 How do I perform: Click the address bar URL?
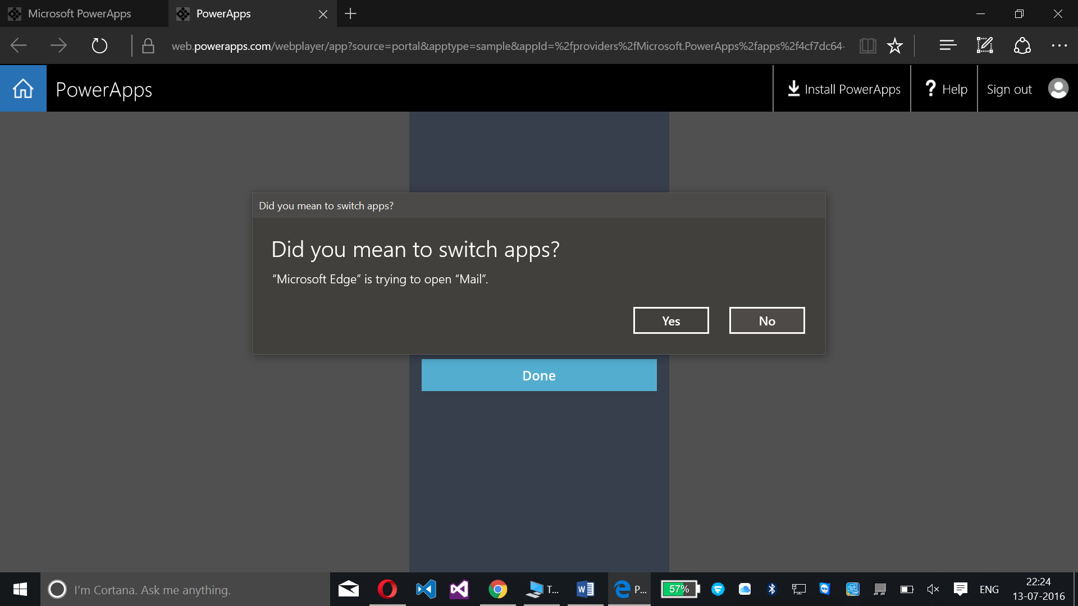point(508,46)
